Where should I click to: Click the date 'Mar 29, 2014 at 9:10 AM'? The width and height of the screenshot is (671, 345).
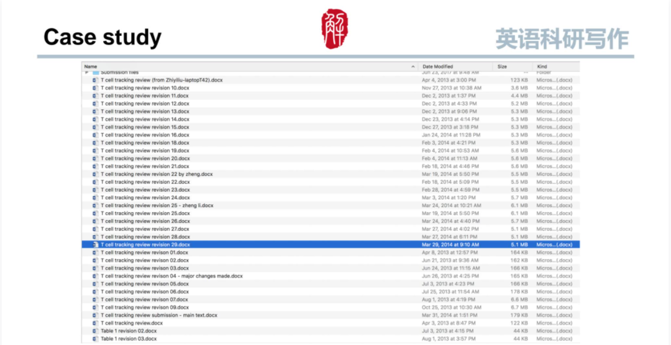click(x=450, y=244)
